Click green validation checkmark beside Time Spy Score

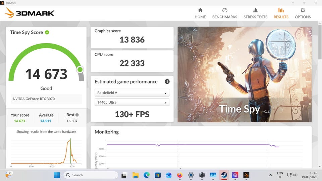click(47, 33)
